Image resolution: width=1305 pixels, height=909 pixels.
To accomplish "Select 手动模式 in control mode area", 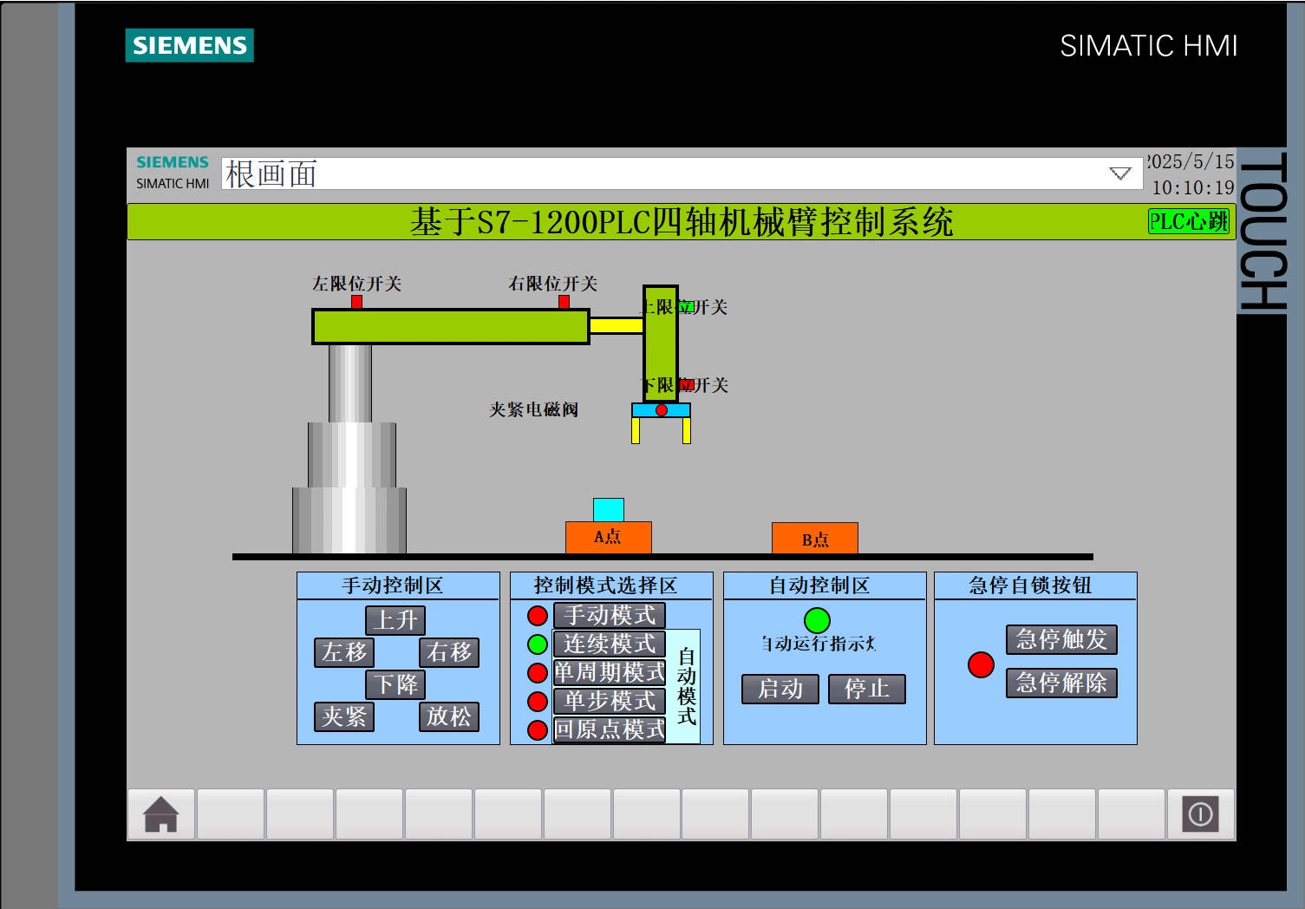I will [x=610, y=615].
